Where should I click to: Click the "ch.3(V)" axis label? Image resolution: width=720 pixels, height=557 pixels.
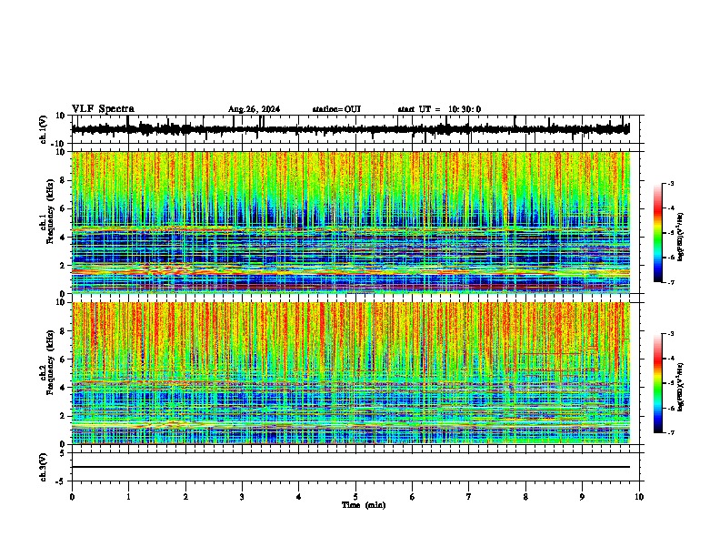44,467
